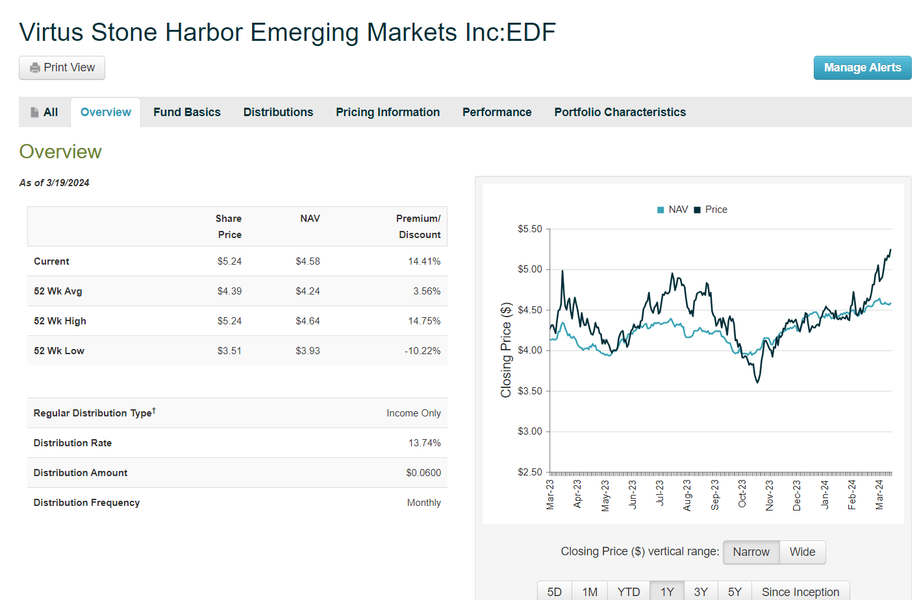Toggle the NAV legend color square
The width and height of the screenshot is (919, 600).
pyautogui.click(x=661, y=210)
